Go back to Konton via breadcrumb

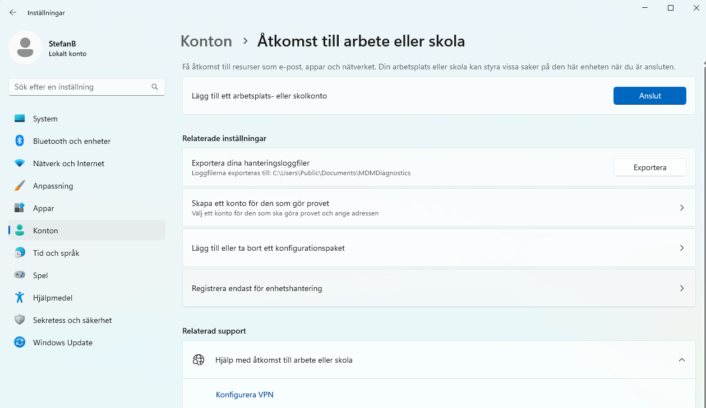pyautogui.click(x=206, y=41)
